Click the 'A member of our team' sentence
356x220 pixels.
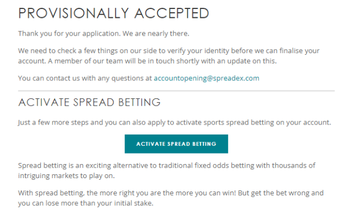[162, 61]
